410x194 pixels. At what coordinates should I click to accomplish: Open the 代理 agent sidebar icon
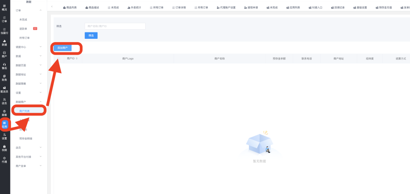pos(4,160)
